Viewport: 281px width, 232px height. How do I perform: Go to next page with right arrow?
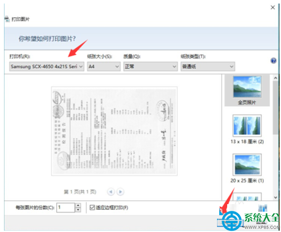pyautogui.click(x=120, y=192)
